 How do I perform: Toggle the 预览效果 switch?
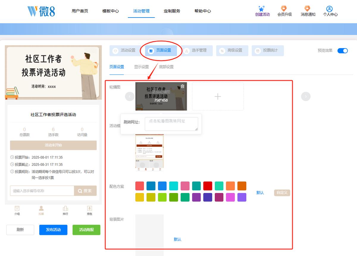tap(342, 50)
